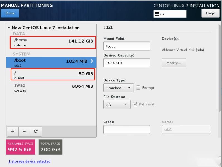Toggle the Reformat checkbox

[135, 104]
